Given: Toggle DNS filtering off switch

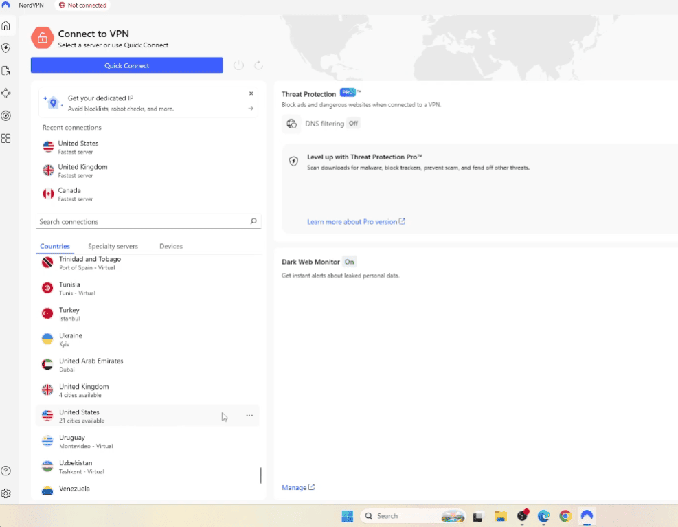Looking at the screenshot, I should coord(353,124).
